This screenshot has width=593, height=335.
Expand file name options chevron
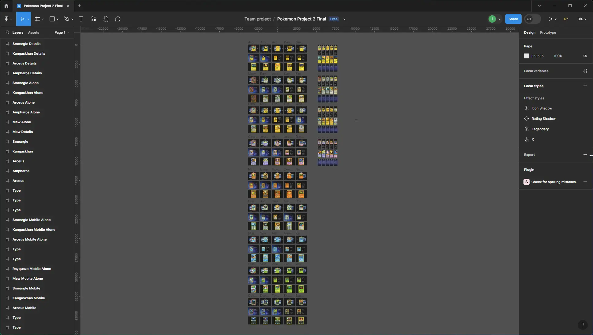[344, 19]
